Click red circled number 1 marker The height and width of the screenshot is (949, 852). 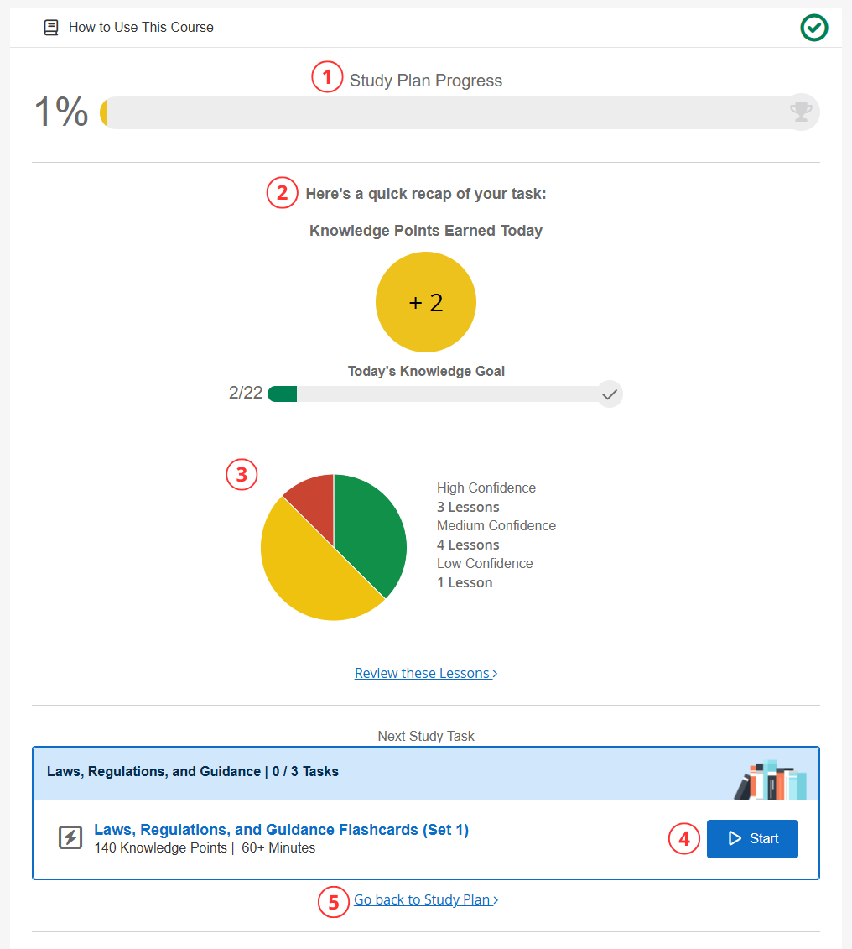(x=327, y=78)
